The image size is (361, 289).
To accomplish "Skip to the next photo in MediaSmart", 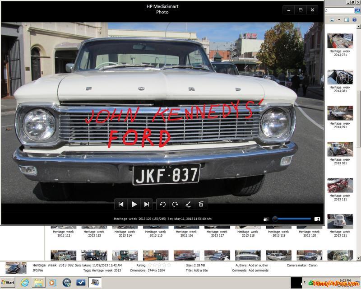I will [x=146, y=204].
